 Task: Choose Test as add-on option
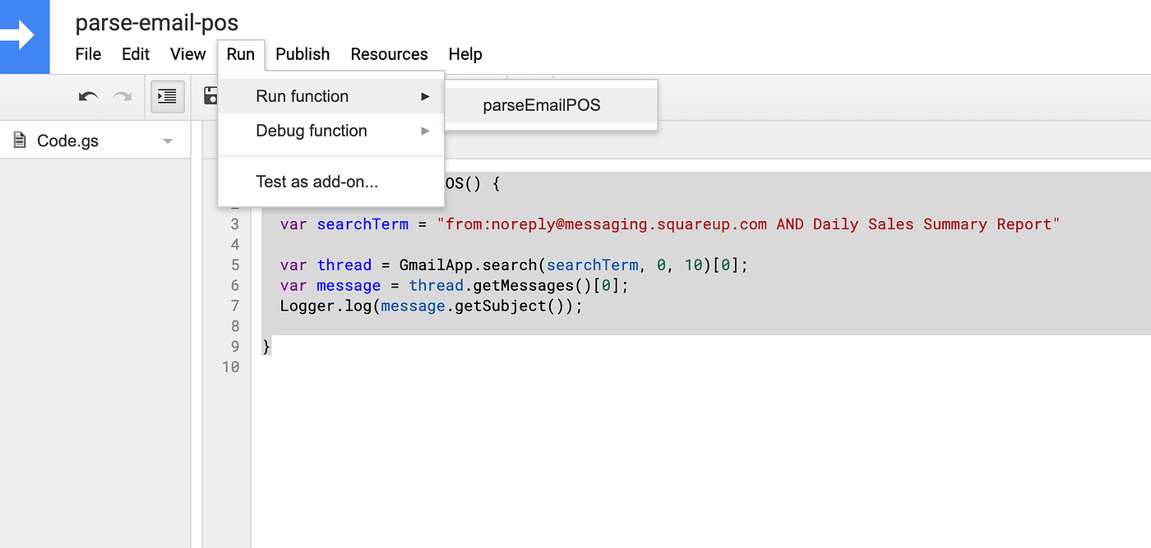coord(316,182)
